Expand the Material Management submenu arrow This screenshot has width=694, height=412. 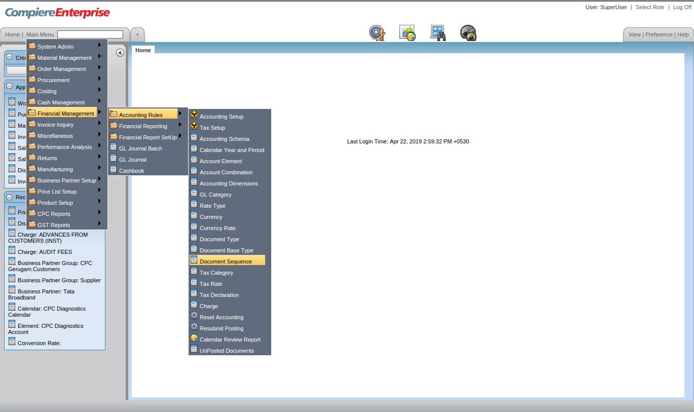[x=100, y=56]
